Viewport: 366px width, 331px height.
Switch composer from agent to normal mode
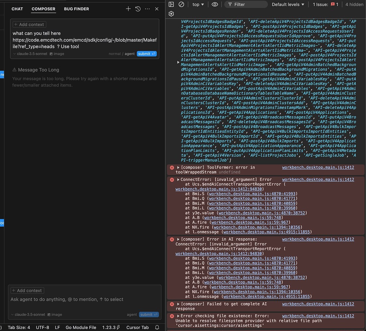coord(115,53)
